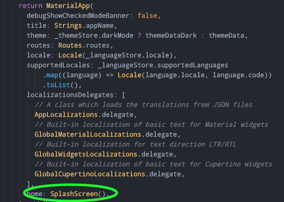Click the false value of debug banner

pyautogui.click(x=147, y=16)
